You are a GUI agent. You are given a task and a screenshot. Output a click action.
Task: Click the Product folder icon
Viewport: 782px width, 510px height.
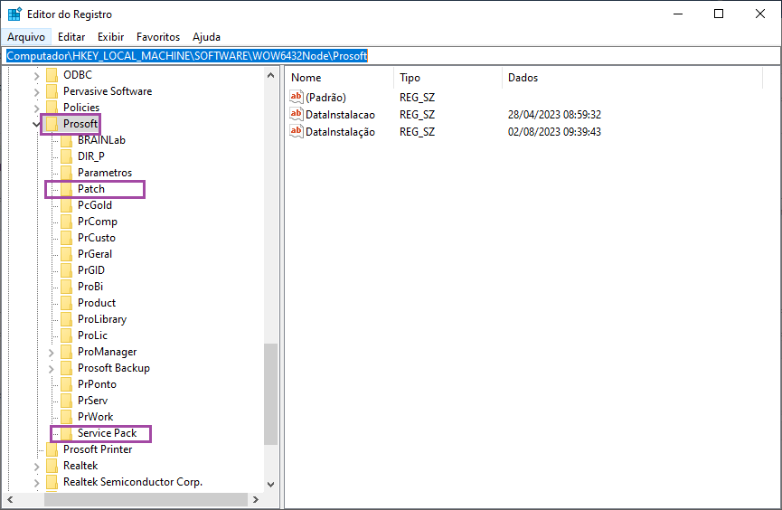[66, 303]
